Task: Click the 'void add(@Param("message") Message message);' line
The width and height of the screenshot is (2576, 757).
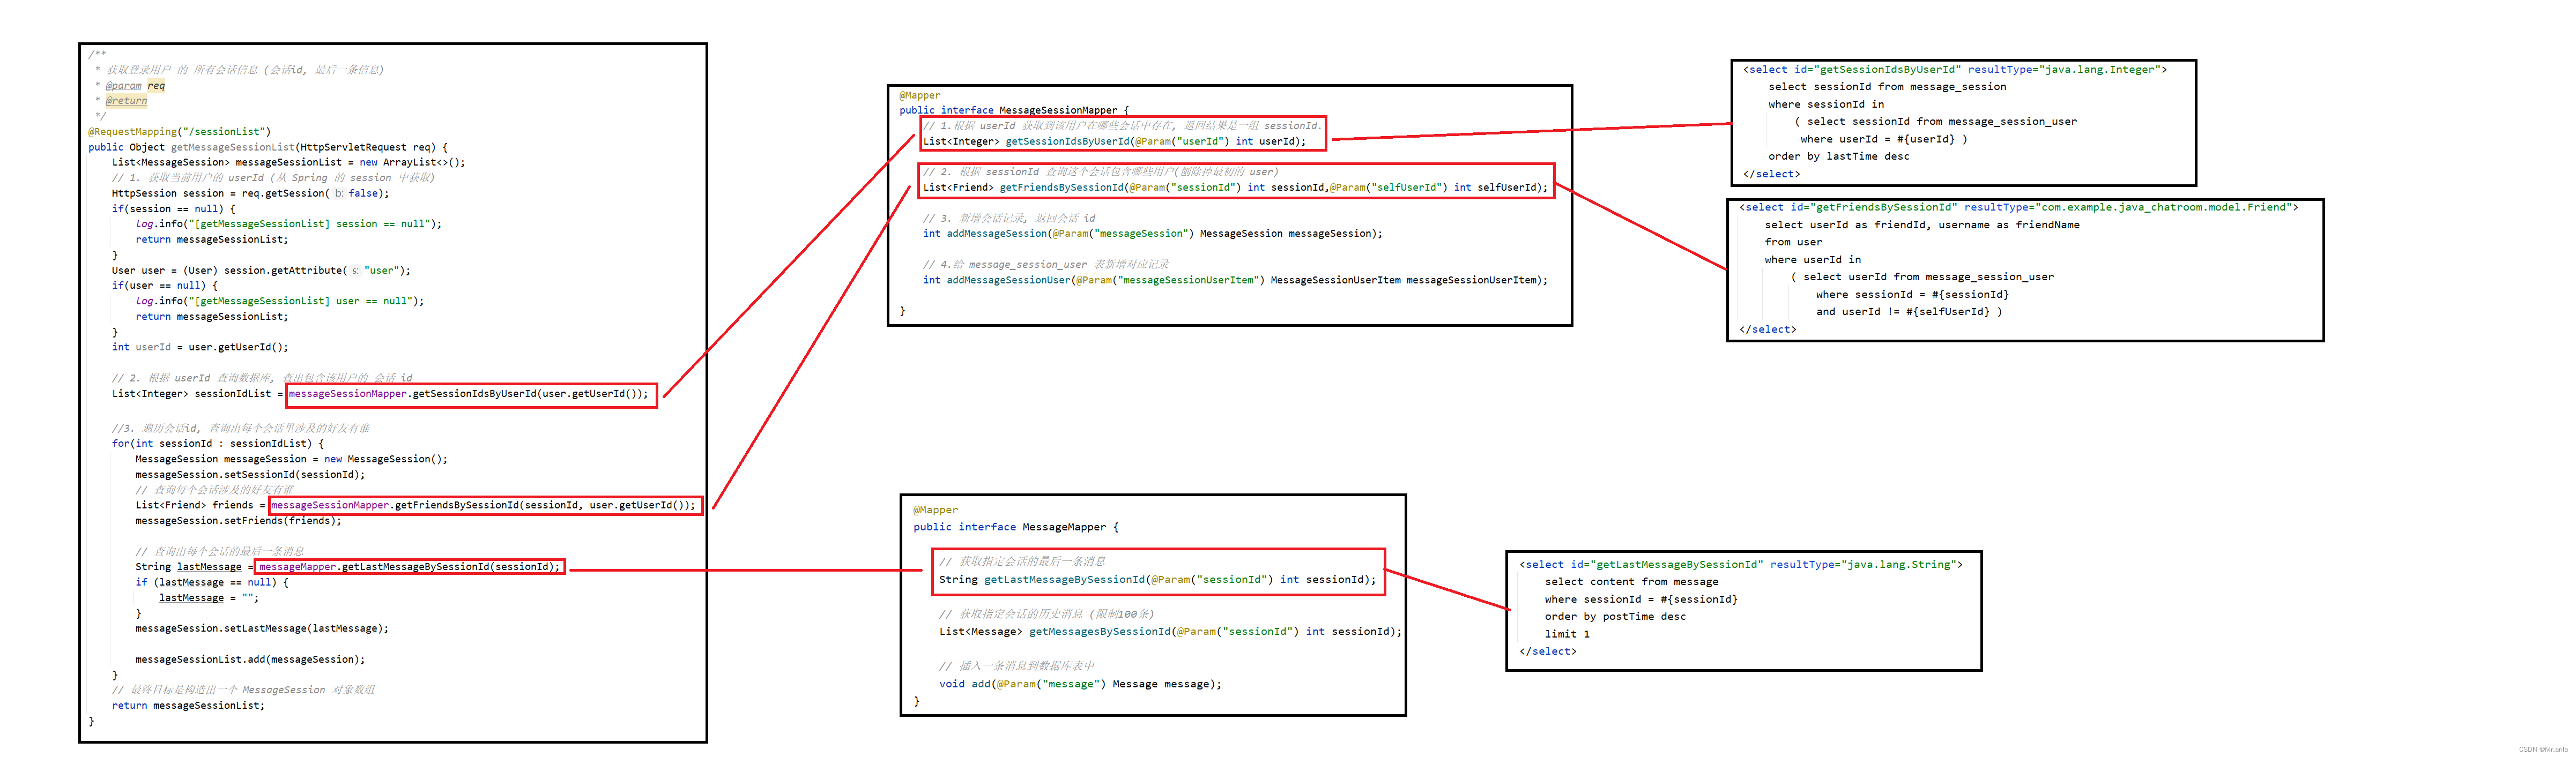Action: tap(1080, 684)
